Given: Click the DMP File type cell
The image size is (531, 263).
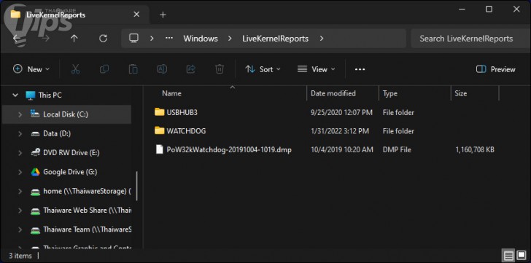Looking at the screenshot, I should point(397,149).
